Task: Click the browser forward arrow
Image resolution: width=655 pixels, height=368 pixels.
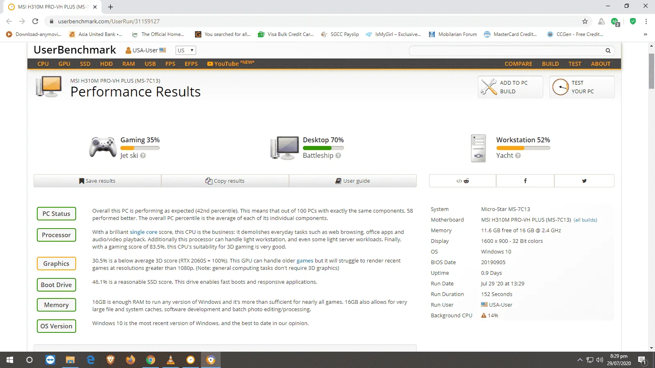Action: click(22, 21)
